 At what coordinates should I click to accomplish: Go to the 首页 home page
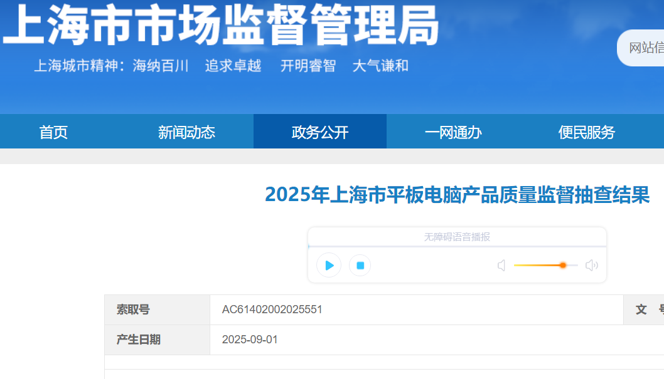click(53, 132)
